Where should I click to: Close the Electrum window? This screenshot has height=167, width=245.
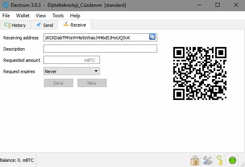[x=236, y=5]
